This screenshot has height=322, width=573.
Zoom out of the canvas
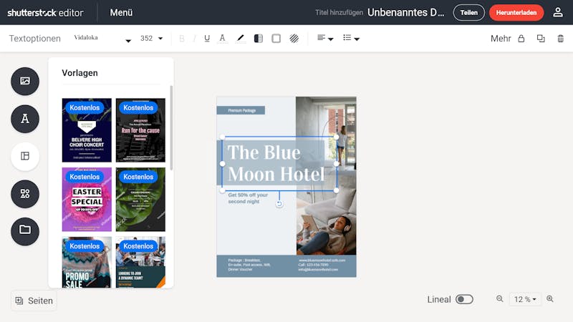(x=499, y=299)
